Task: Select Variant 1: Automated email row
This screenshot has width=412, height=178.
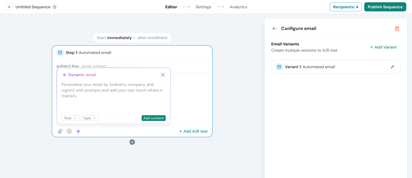Action: tap(336, 67)
